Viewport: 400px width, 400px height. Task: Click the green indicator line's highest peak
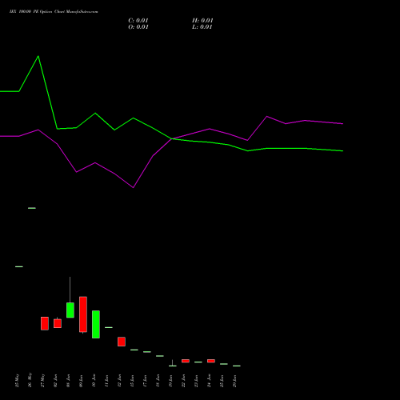tap(38, 56)
